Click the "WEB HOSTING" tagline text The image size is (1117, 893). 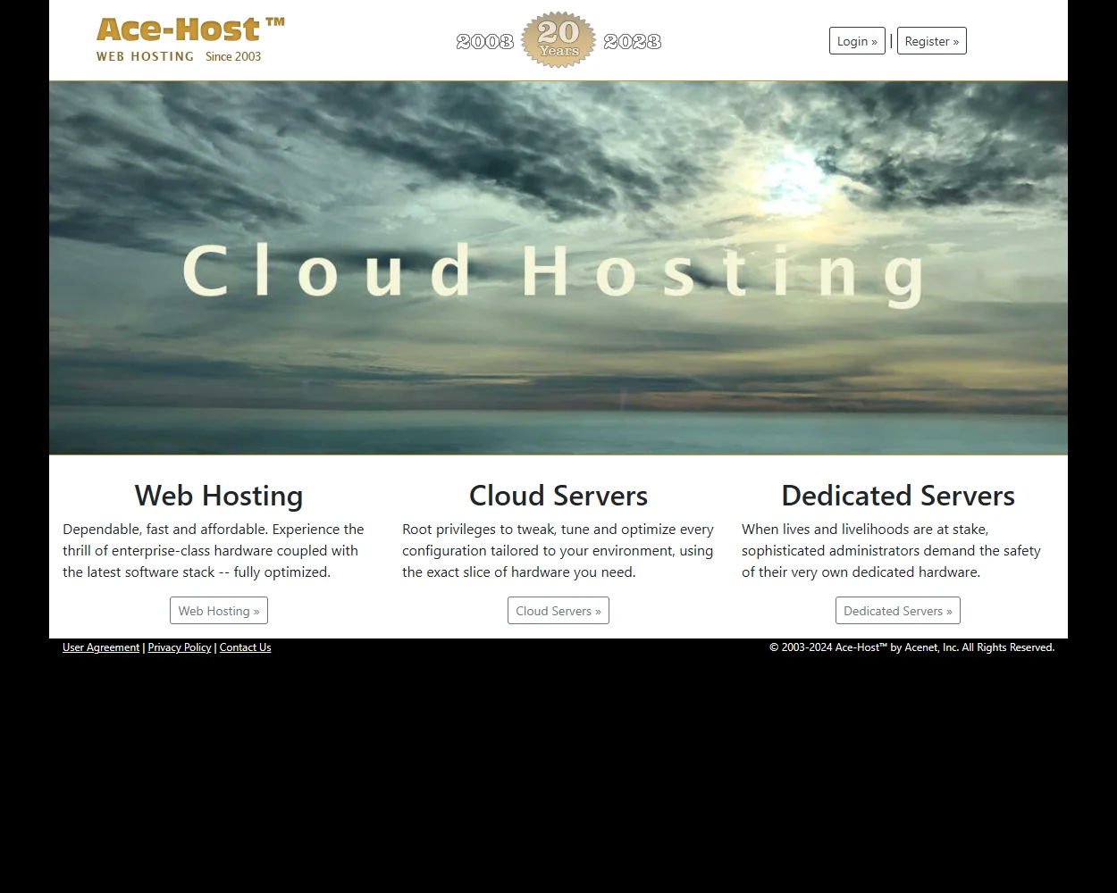[x=146, y=56]
